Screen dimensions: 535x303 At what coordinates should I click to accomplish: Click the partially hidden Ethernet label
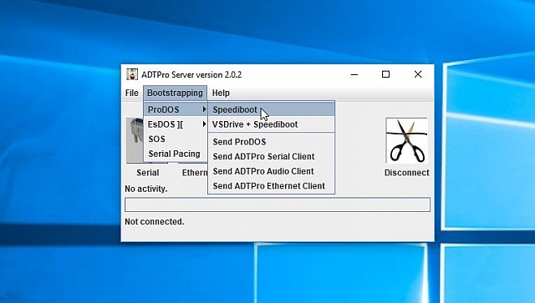195,173
